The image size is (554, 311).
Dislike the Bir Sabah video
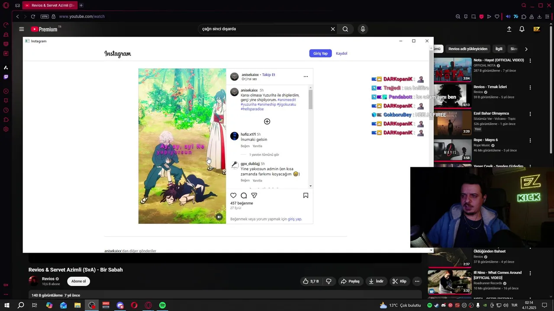pyautogui.click(x=329, y=281)
